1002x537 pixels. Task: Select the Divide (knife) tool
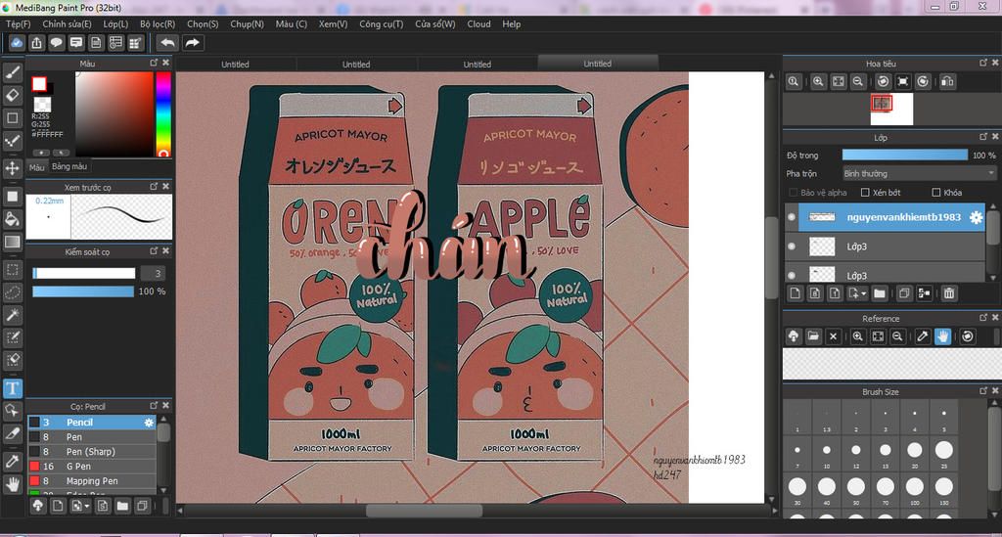coord(12,433)
